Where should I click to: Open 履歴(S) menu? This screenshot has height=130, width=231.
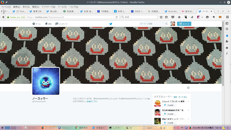pos(36,7)
